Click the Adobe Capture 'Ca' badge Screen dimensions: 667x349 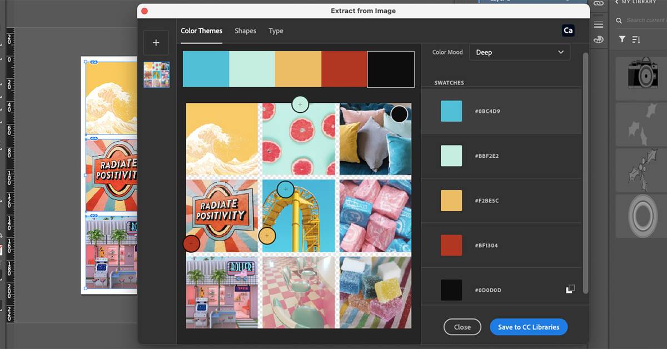click(568, 31)
